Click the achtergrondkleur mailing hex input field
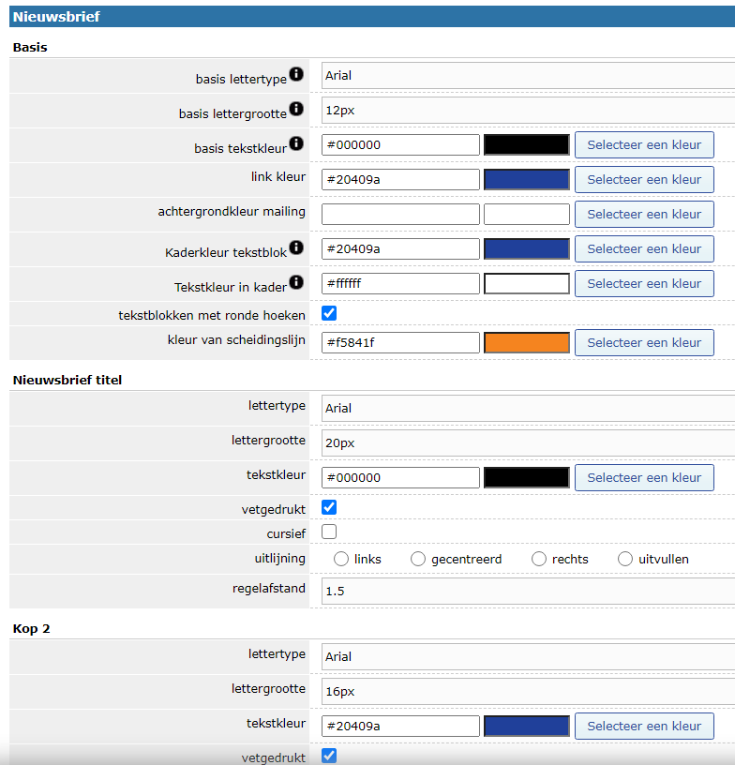The width and height of the screenshot is (735, 765). (400, 214)
